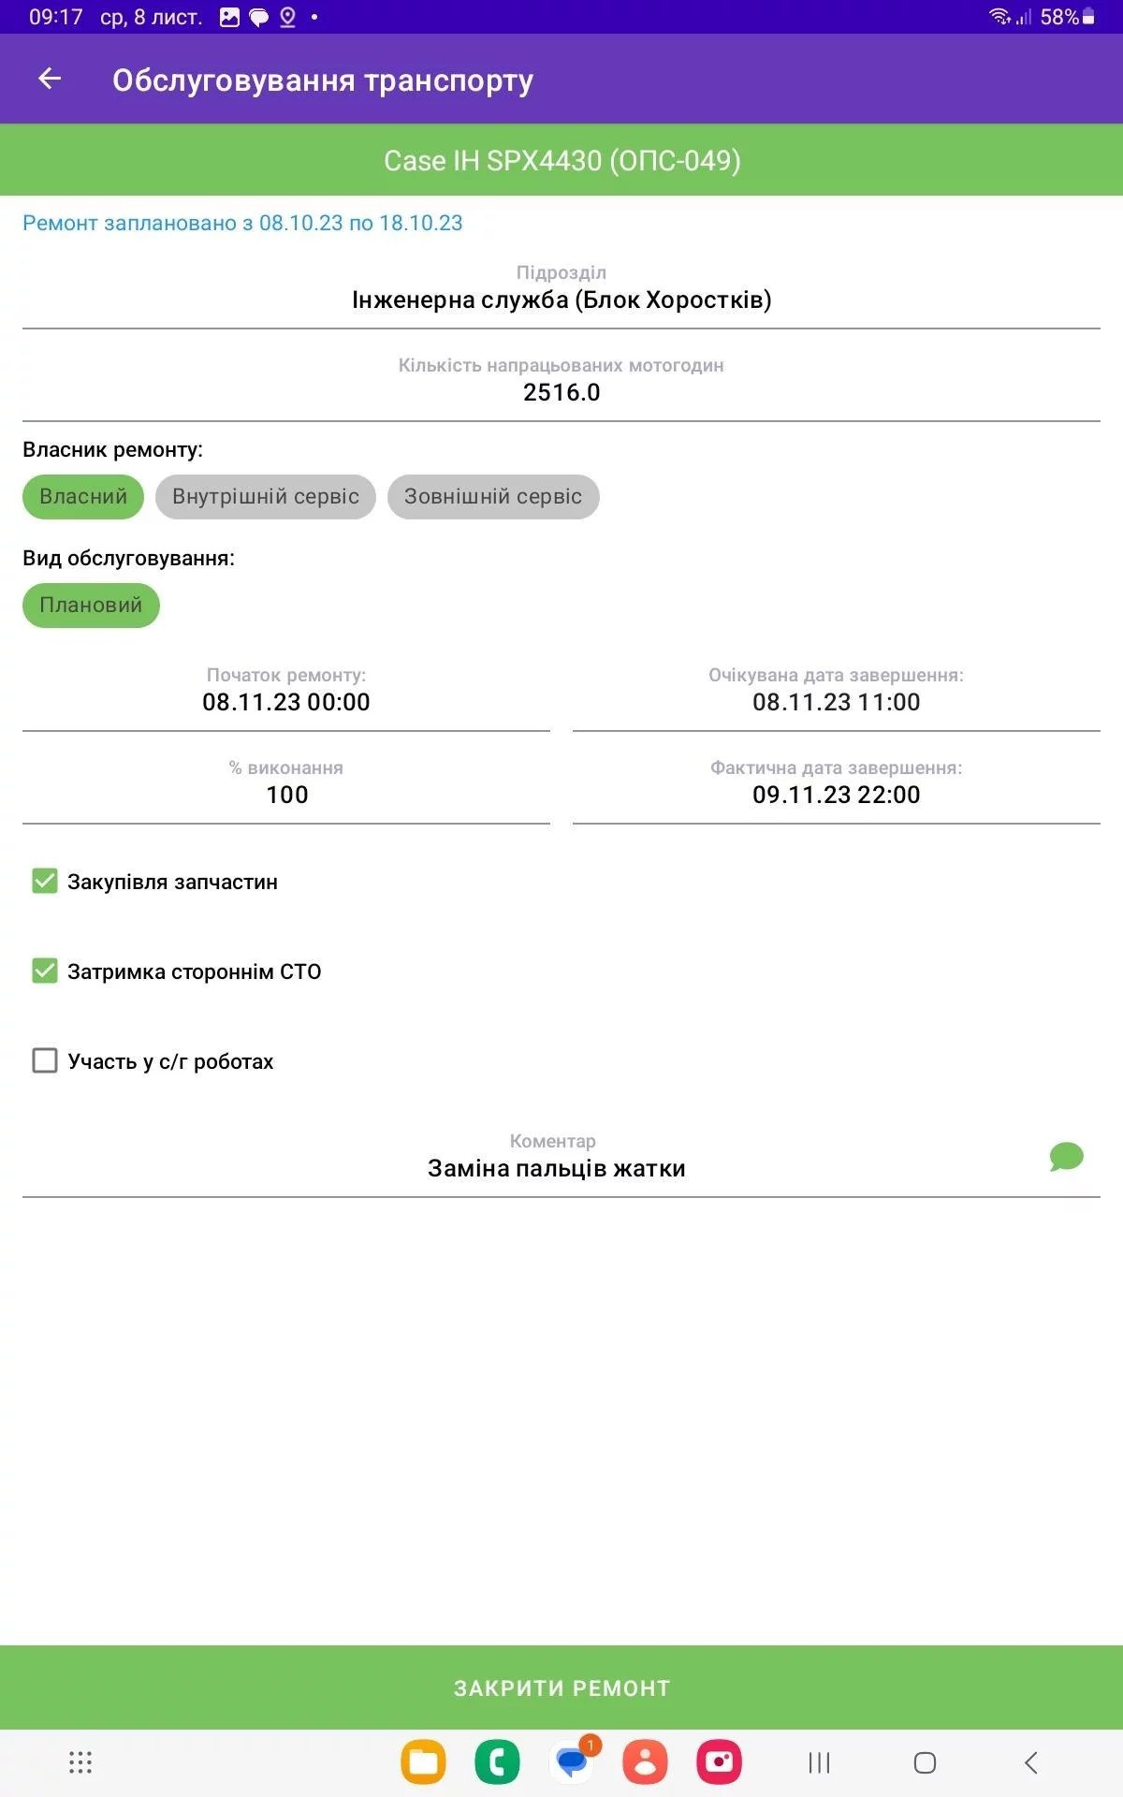Toggle Затримка стороннім СТО checkbox

click(45, 971)
